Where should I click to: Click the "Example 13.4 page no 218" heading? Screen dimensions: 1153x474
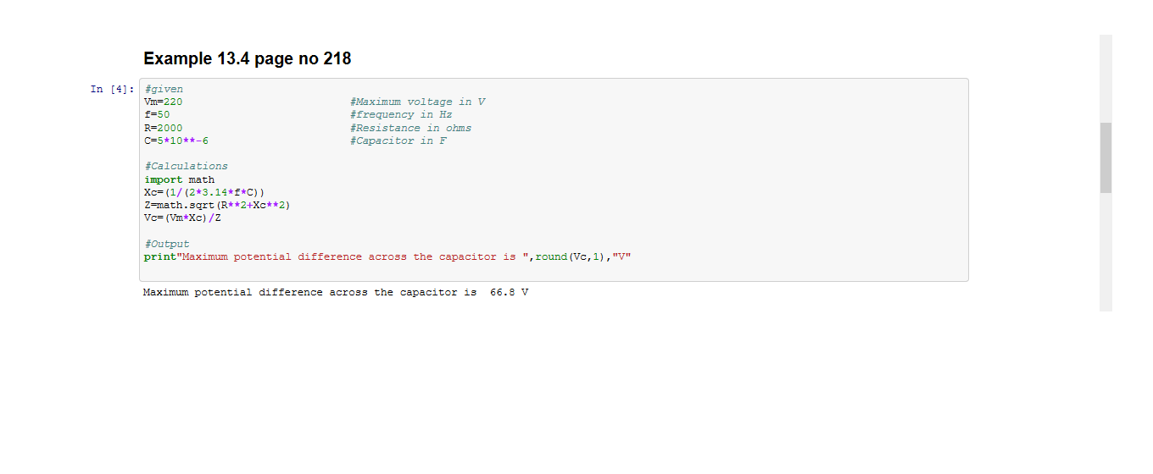pos(247,58)
